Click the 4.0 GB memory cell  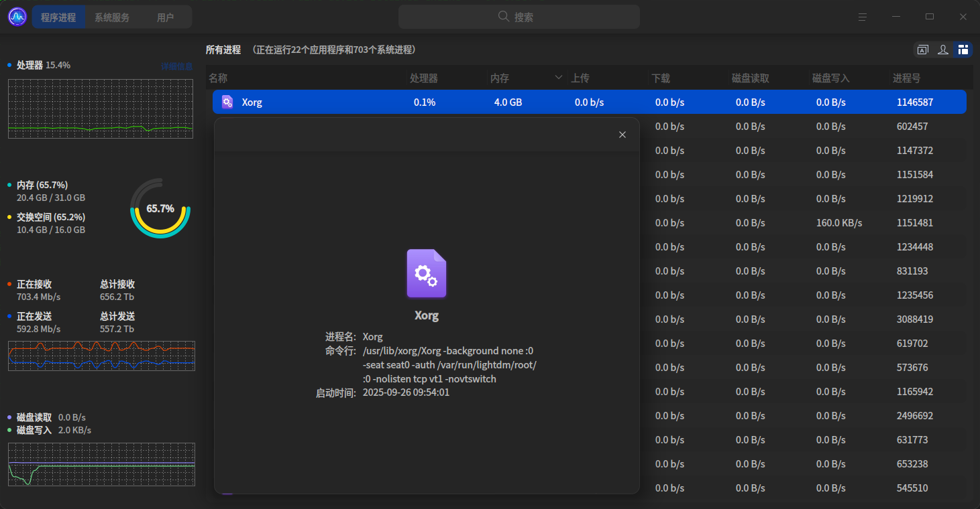pos(508,102)
